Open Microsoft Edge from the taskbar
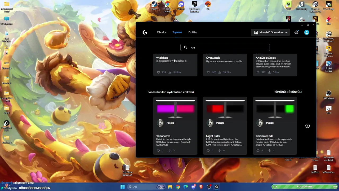The image size is (339, 191). pyautogui.click(x=185, y=187)
